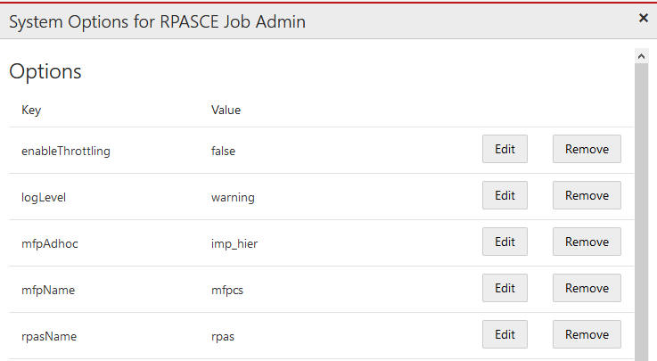The height and width of the screenshot is (361, 657).
Task: Edit the enableThrottling option
Action: coord(505,149)
